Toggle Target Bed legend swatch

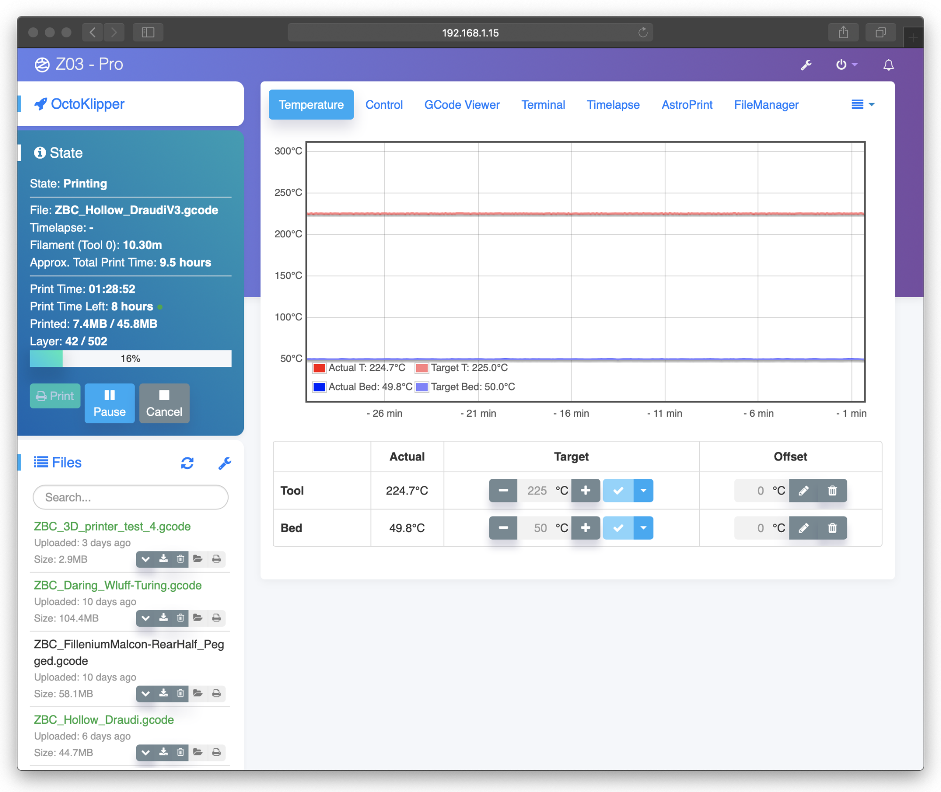[x=422, y=387]
